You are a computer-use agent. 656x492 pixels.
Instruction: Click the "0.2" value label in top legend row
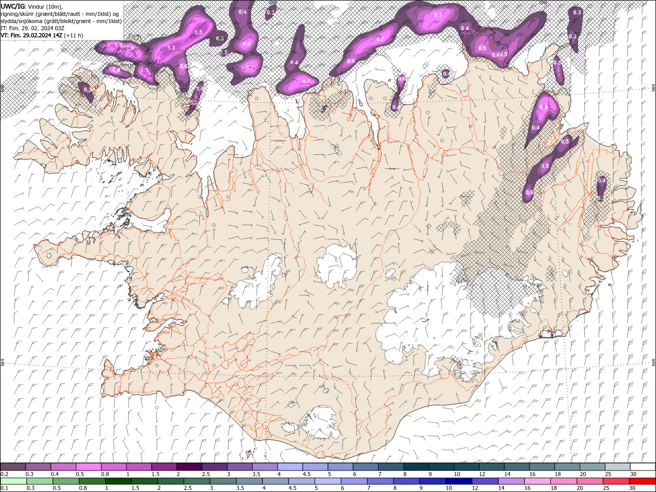coord(5,474)
